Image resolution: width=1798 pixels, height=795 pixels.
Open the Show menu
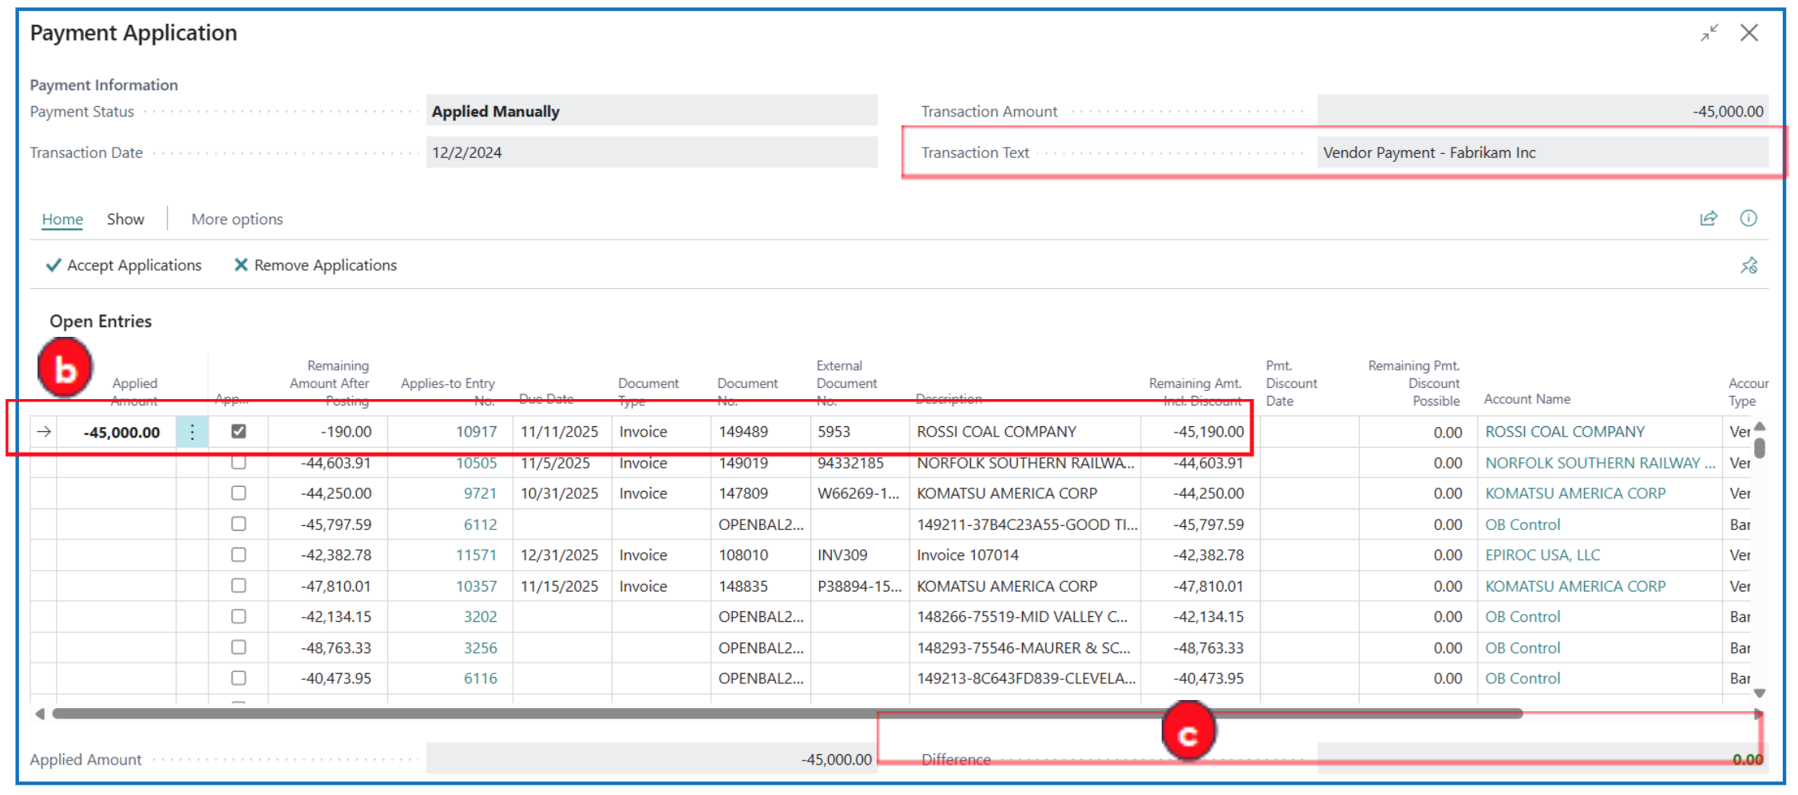tap(125, 219)
